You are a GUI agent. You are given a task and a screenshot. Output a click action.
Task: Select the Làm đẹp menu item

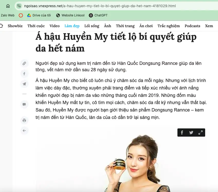pyautogui.click(x=72, y=26)
